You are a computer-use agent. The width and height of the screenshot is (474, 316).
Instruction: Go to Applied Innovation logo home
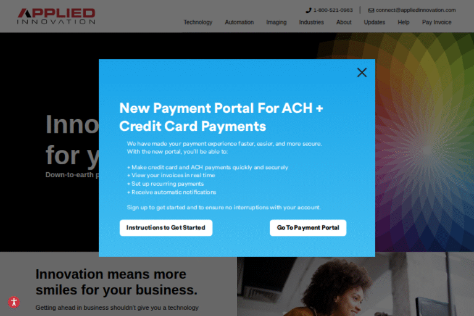pyautogui.click(x=56, y=16)
